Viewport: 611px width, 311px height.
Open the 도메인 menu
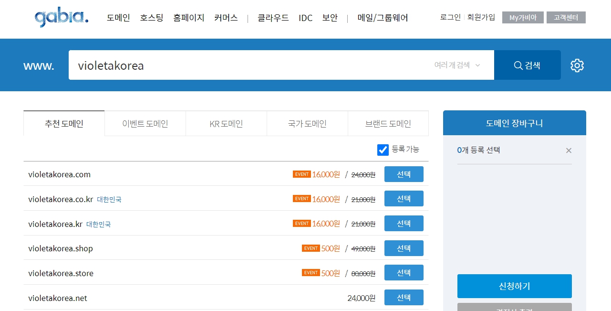119,18
